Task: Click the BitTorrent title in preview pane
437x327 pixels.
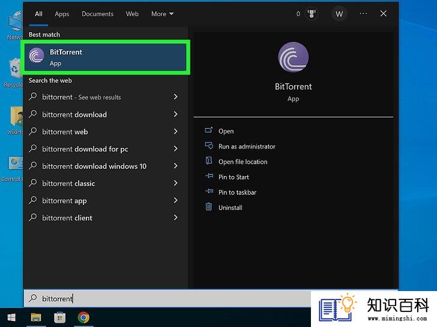Action: pos(293,86)
